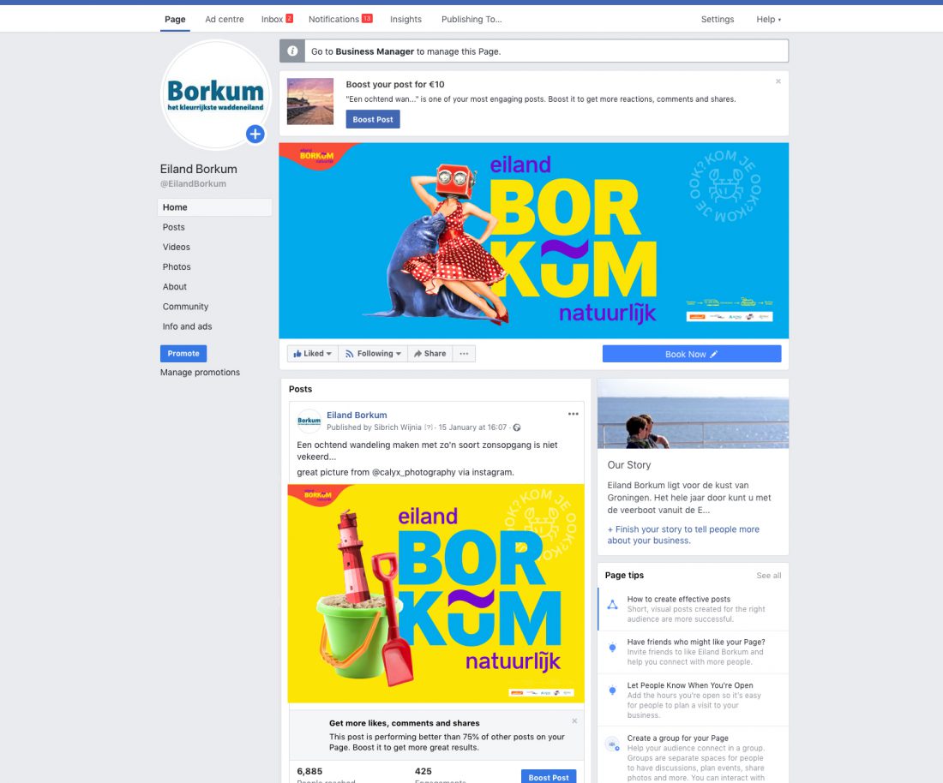Select Photos in the left sidebar
This screenshot has height=783, width=943.
pyautogui.click(x=177, y=266)
